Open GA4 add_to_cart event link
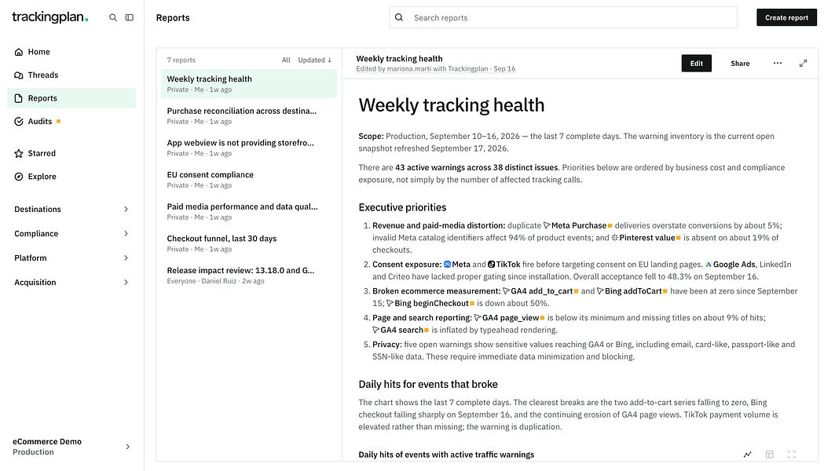Screen dimensions: 835x471 point(540,291)
